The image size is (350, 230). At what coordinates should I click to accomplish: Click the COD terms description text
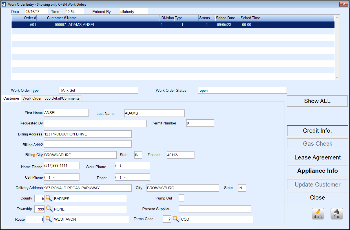click(x=185, y=219)
